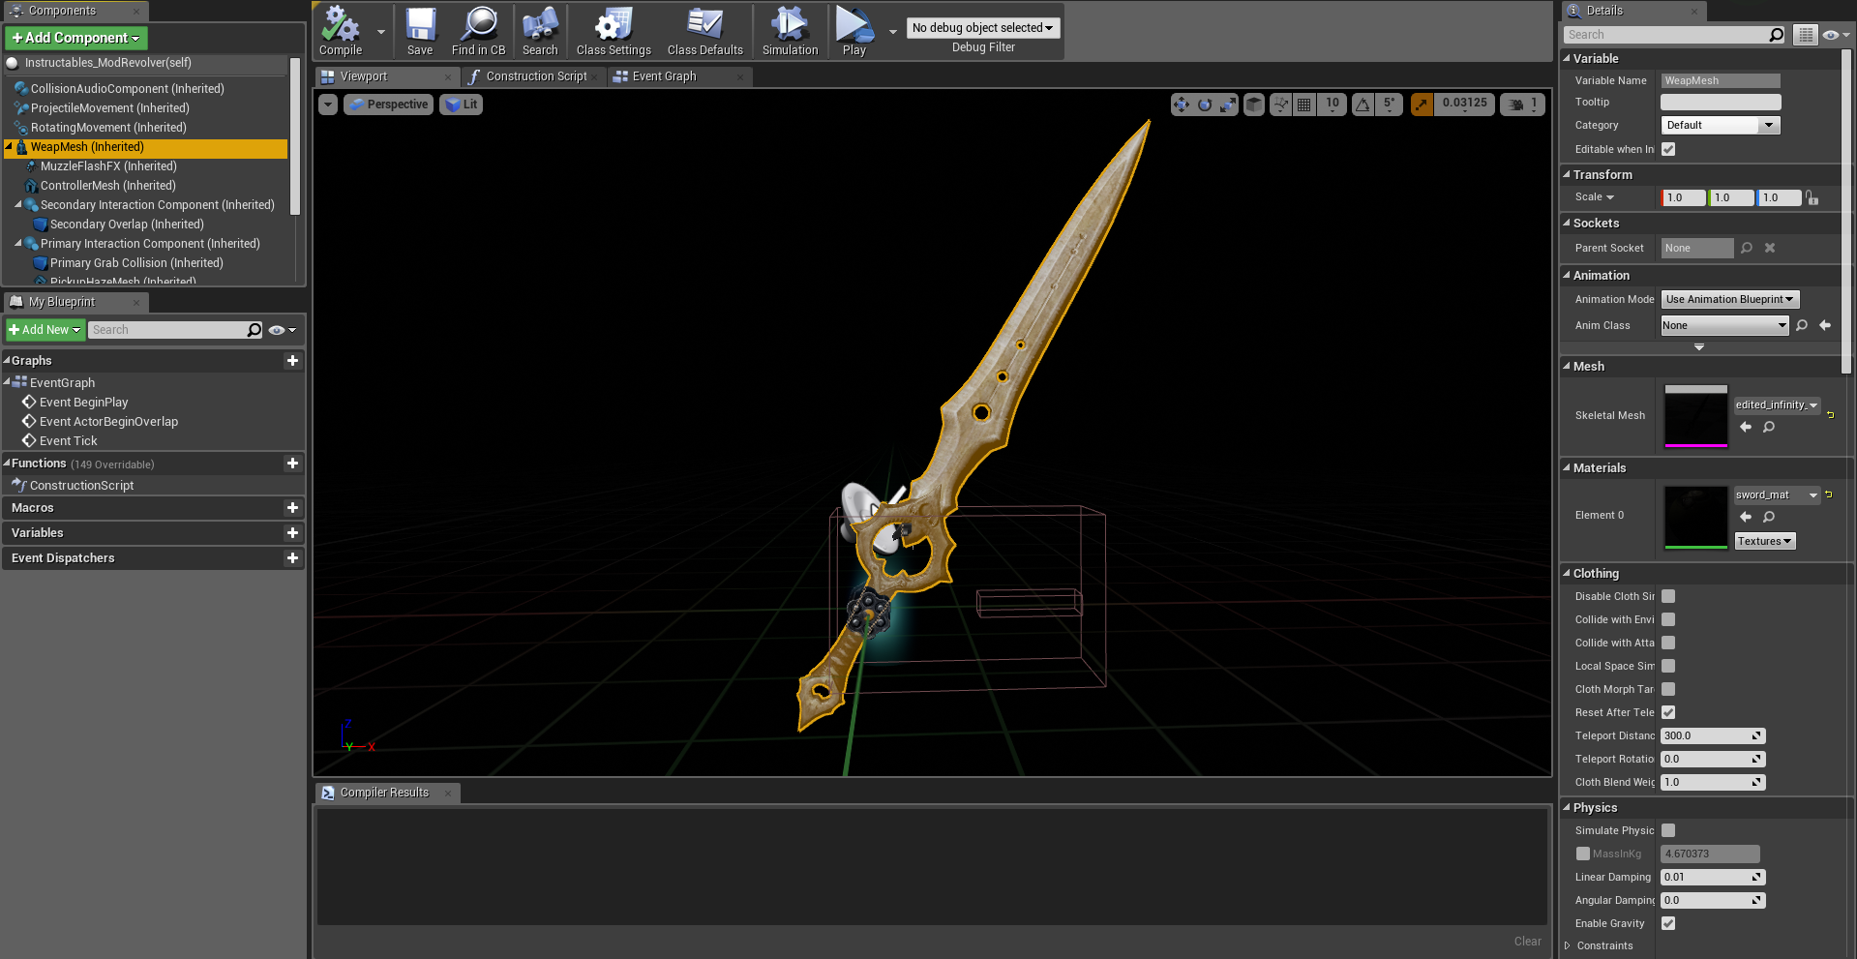Image resolution: width=1857 pixels, height=959 pixels.
Task: Open camera speed setting in viewport
Action: point(1522,105)
